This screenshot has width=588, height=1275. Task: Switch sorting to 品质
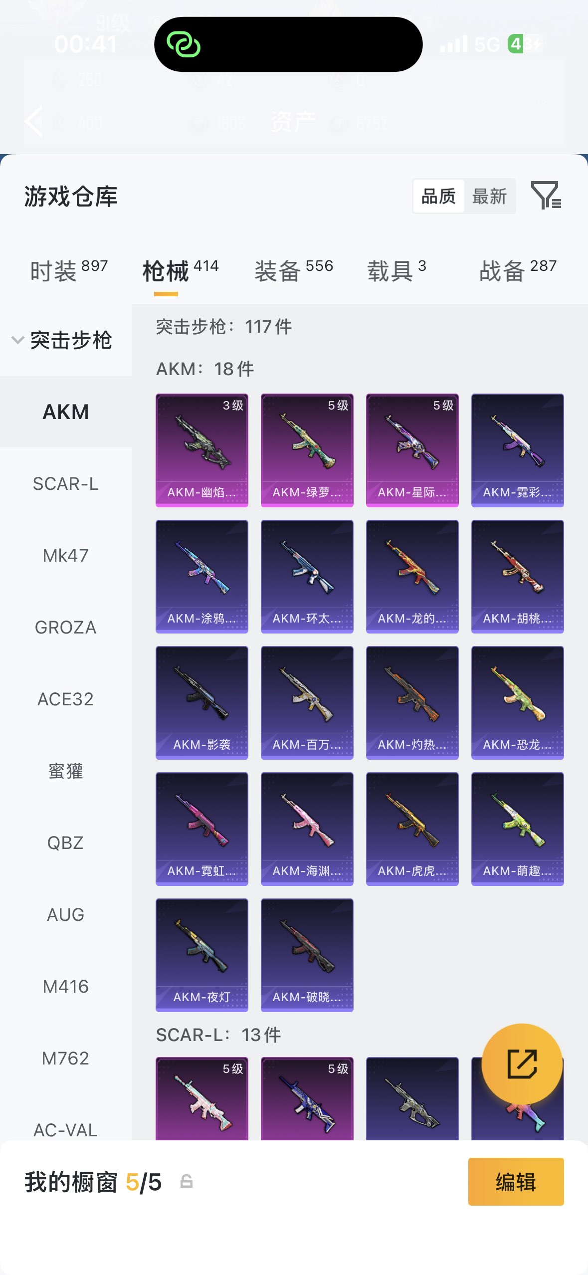439,197
